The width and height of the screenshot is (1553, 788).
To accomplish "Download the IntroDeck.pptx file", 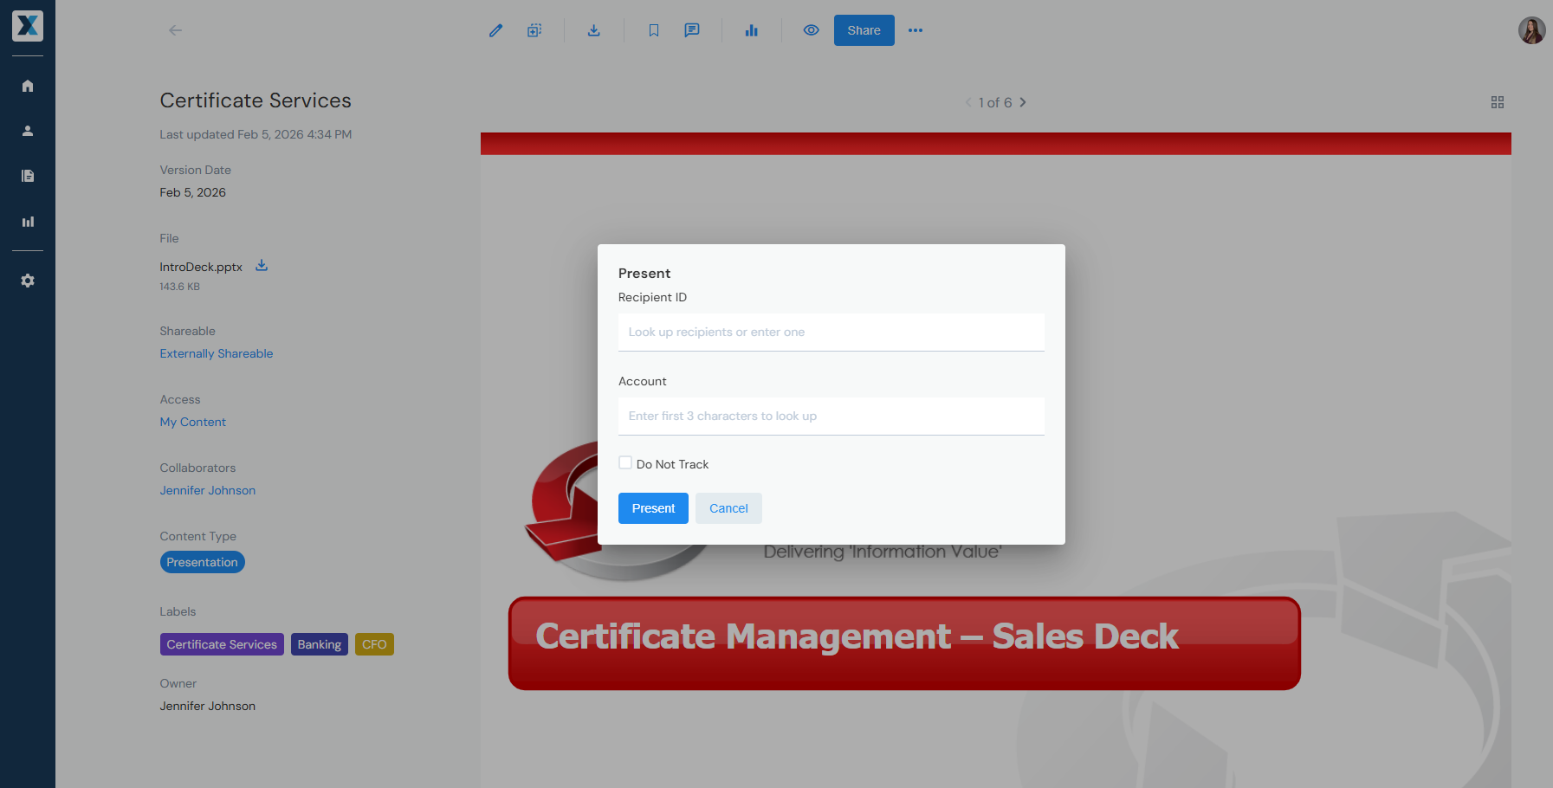I will [262, 266].
